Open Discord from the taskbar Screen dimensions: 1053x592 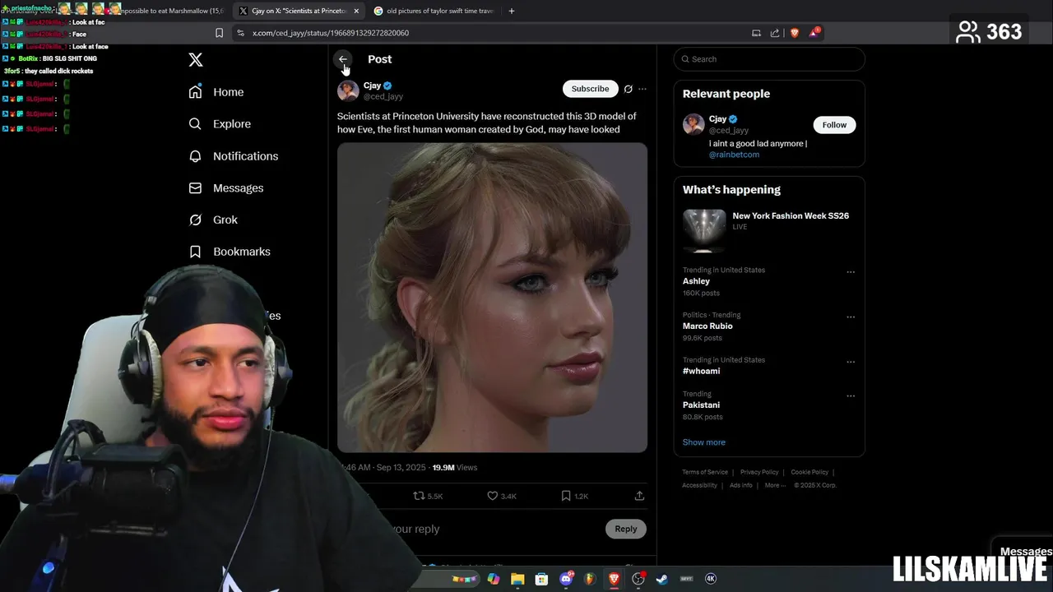[x=566, y=579]
